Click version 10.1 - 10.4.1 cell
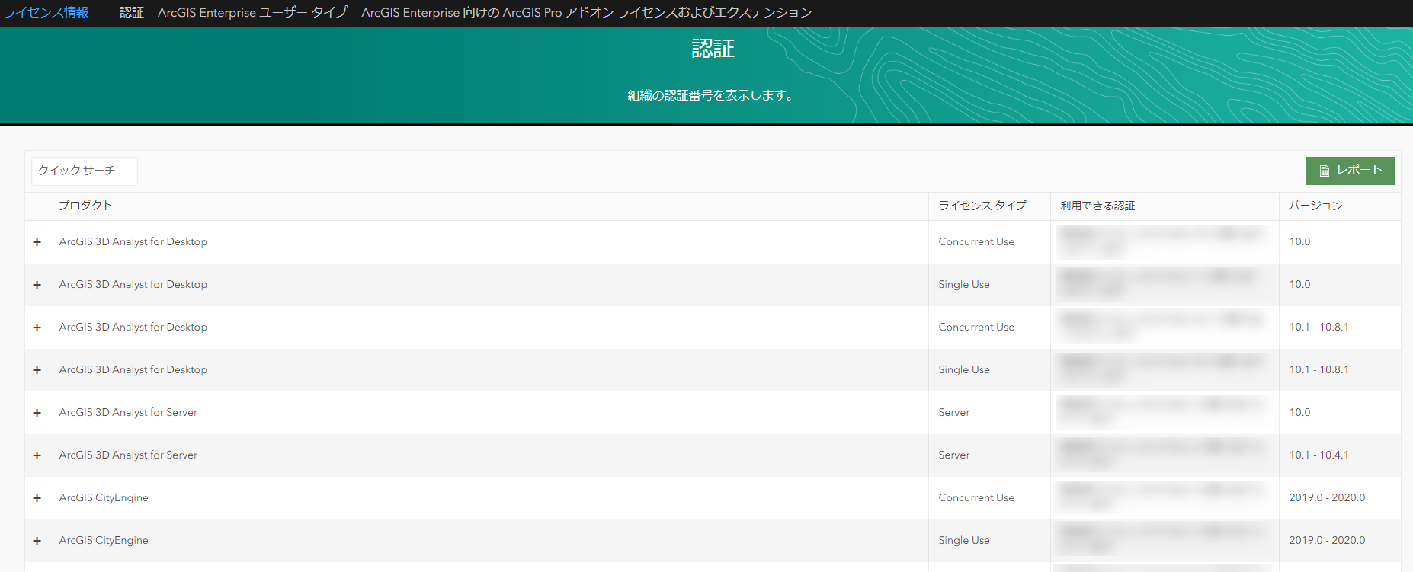1413x572 pixels. click(1318, 455)
